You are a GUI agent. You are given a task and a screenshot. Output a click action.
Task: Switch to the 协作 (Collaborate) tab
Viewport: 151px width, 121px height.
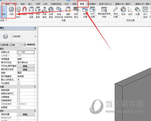[x=67, y=4]
